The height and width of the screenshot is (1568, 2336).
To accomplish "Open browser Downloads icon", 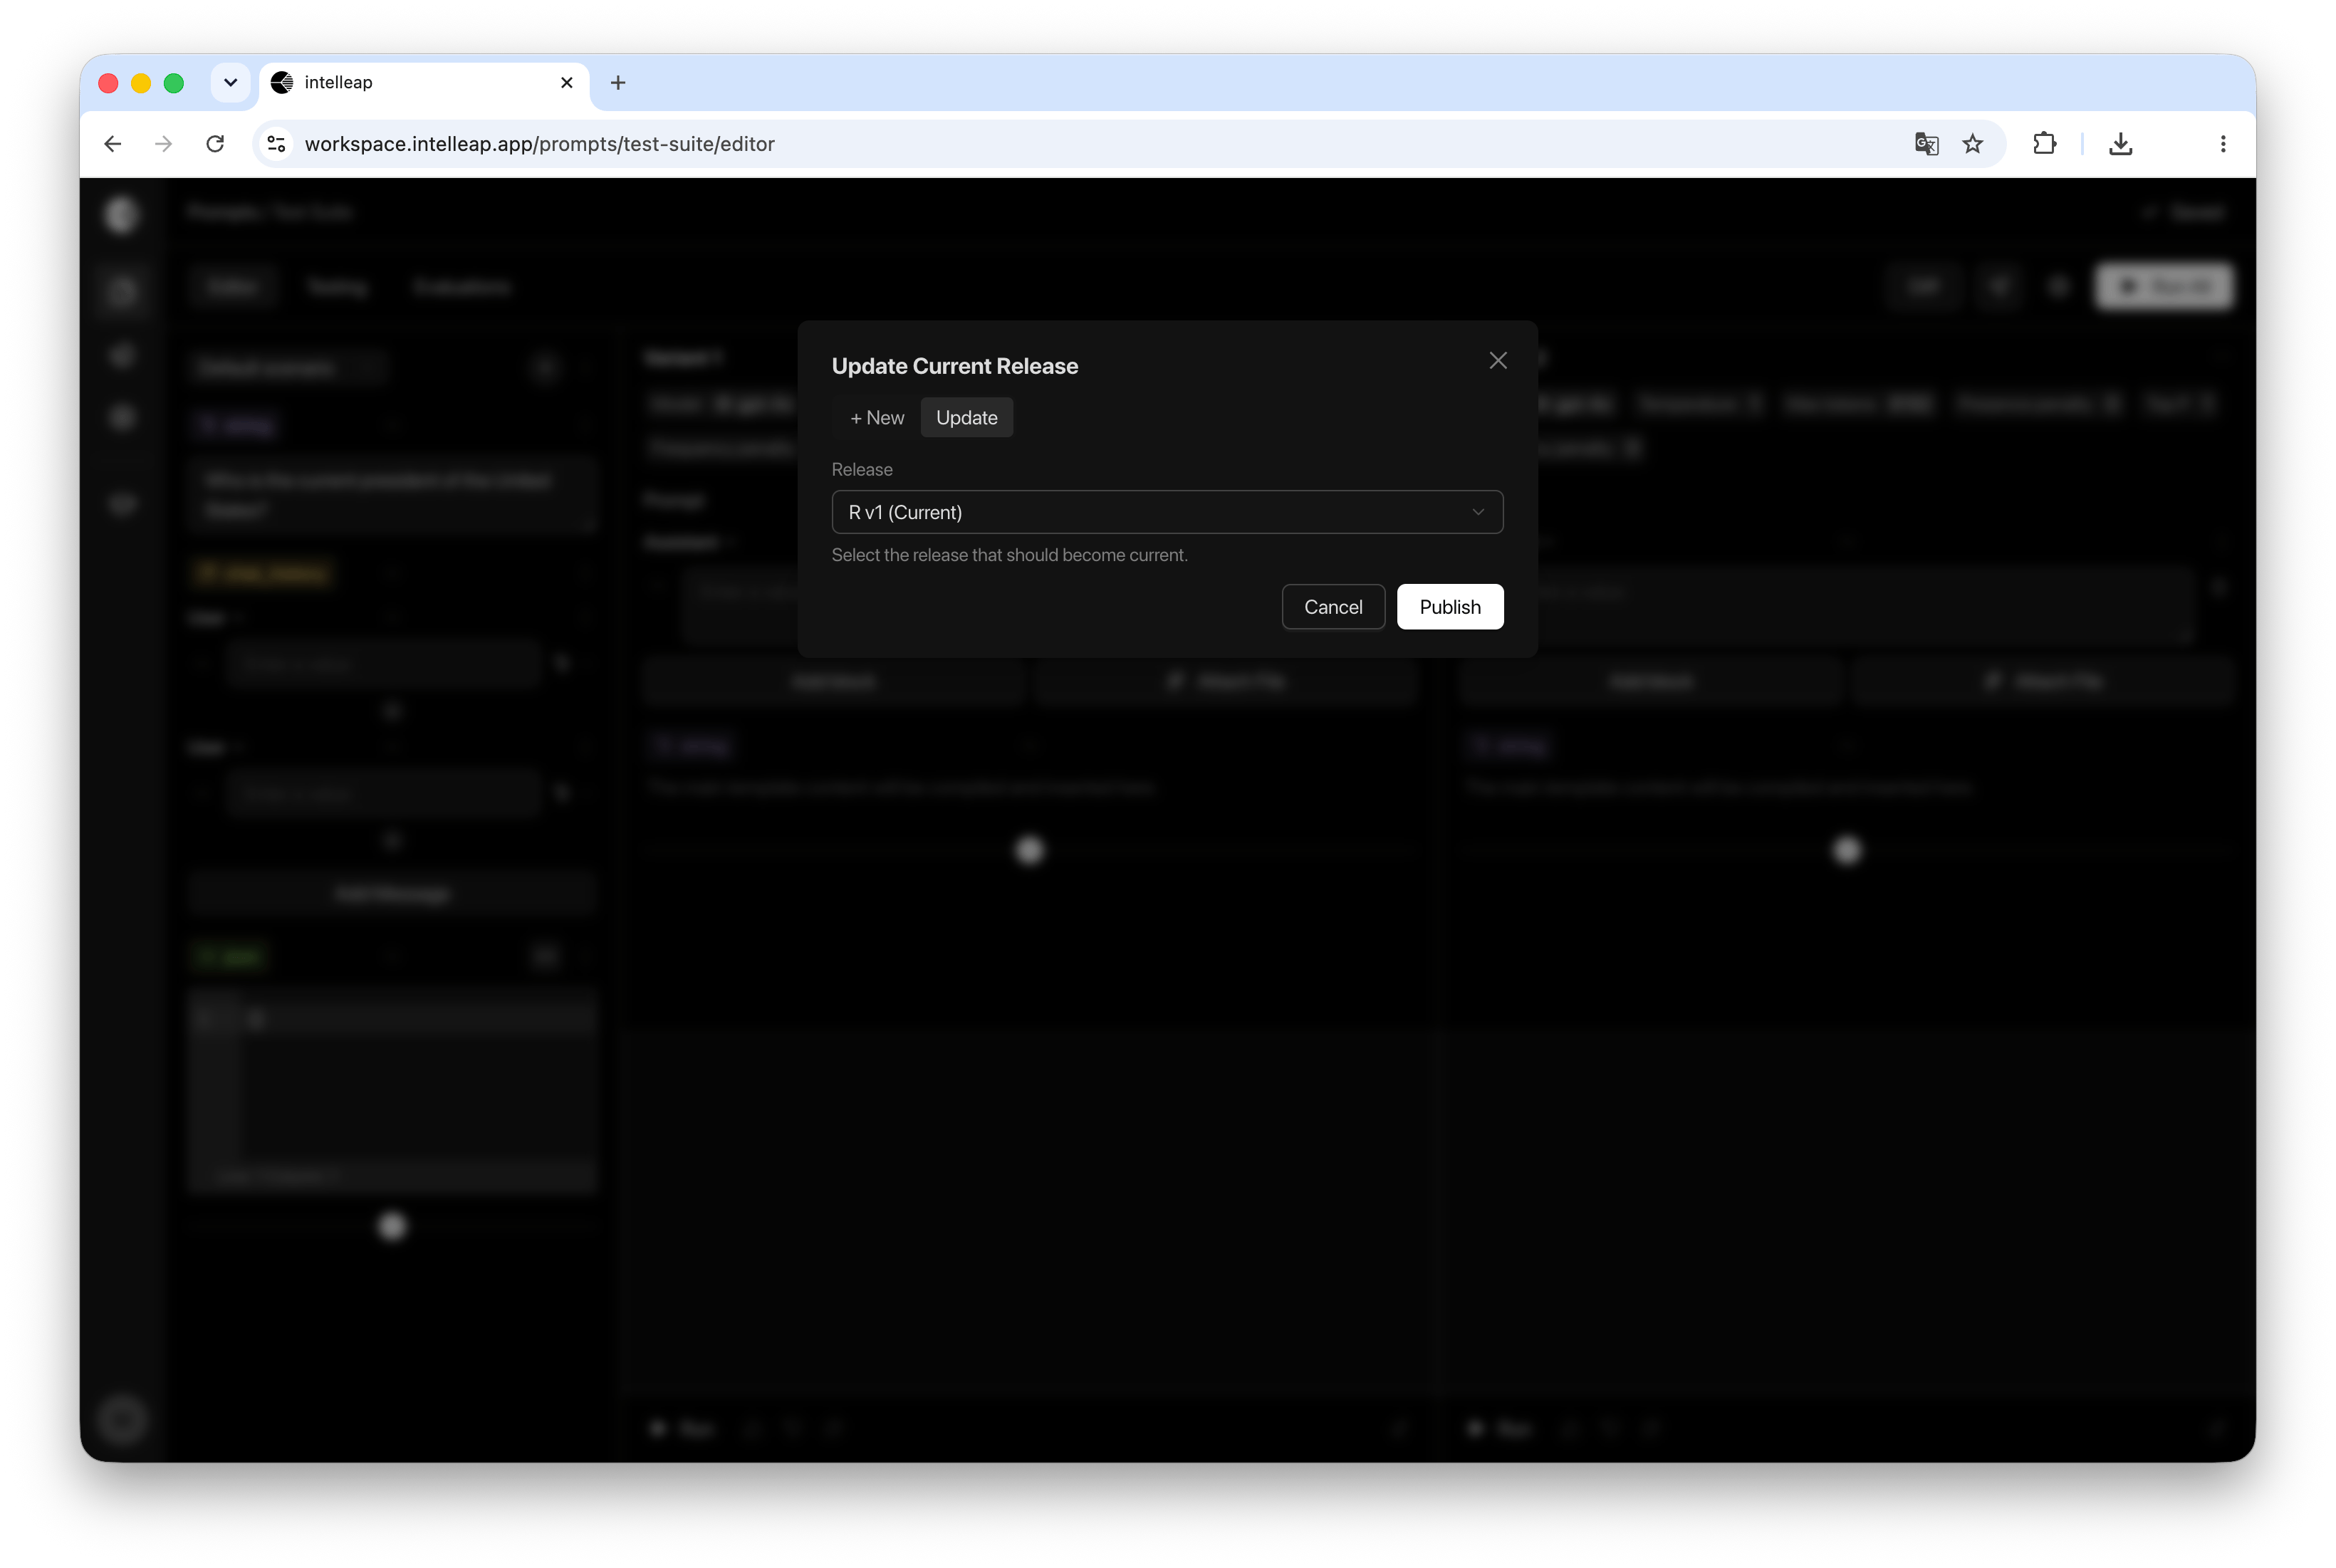I will [x=2120, y=144].
